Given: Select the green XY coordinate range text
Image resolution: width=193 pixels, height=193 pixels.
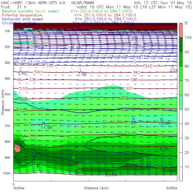Looking at the screenshot, I should [101, 11].
